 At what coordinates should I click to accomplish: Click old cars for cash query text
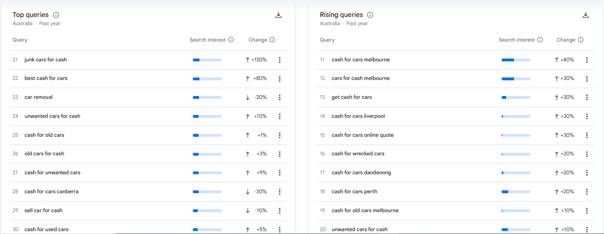tap(44, 154)
